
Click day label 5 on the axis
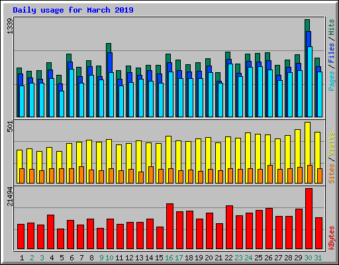[x=62, y=258]
